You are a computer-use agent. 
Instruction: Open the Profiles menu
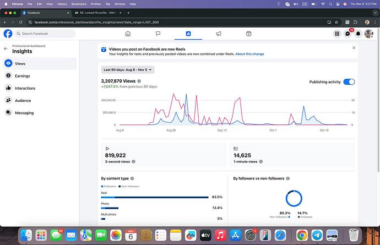coord(96,4)
